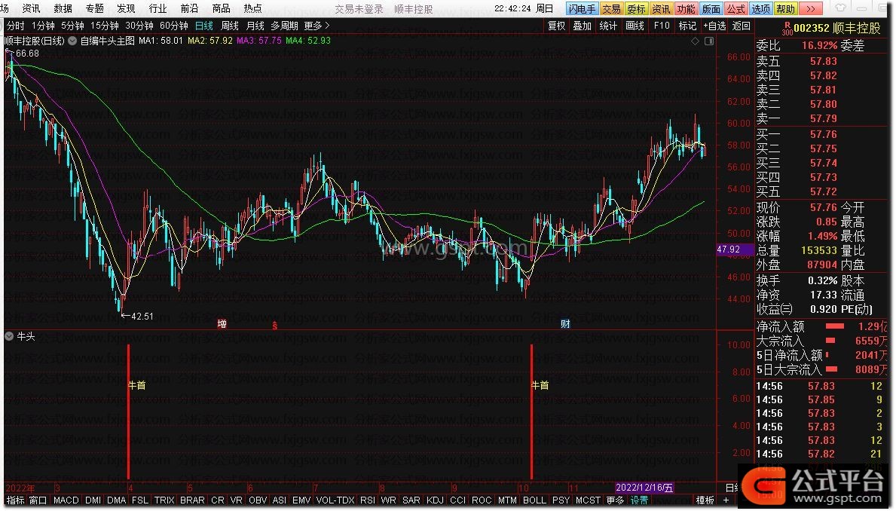The image size is (896, 511).
Task: Open the 更多 indicators list at the bottom
Action: tap(615, 500)
